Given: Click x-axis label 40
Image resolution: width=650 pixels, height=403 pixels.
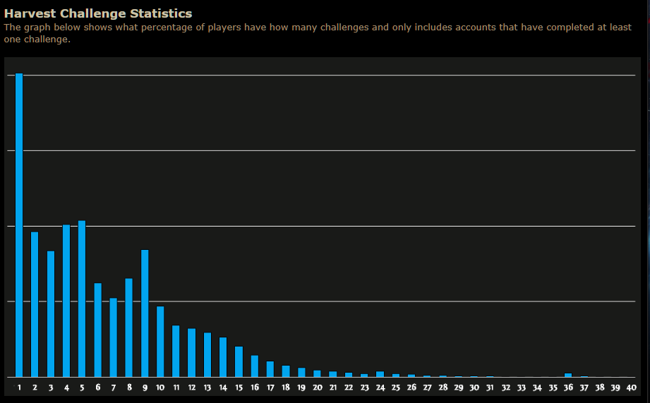Looking at the screenshot, I should click(x=631, y=387).
